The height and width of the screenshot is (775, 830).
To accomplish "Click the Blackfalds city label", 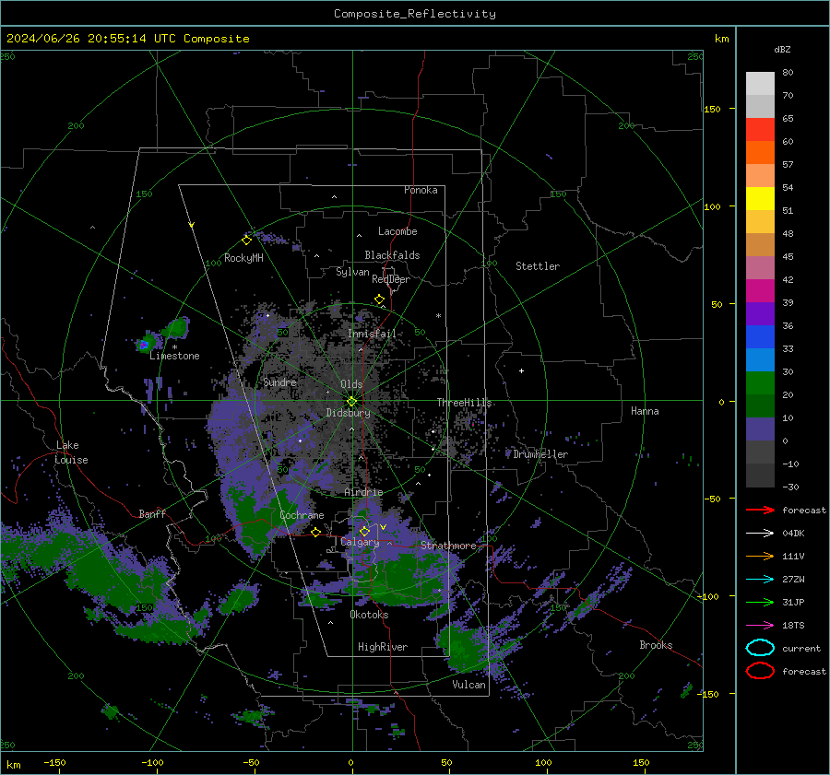I will pos(392,255).
